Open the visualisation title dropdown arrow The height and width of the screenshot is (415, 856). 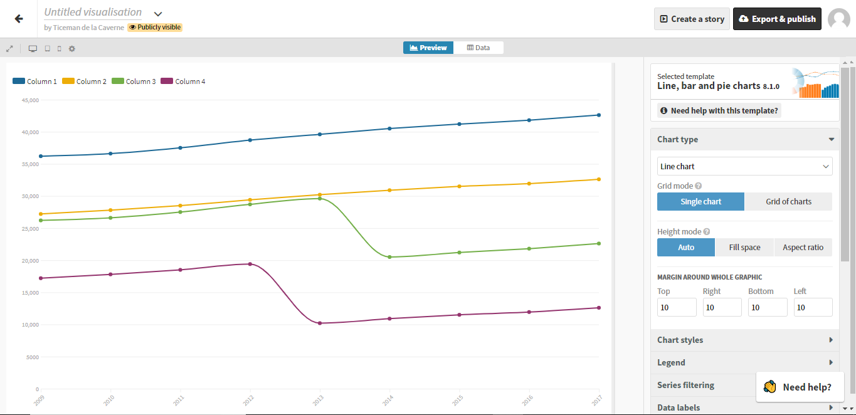tap(158, 14)
